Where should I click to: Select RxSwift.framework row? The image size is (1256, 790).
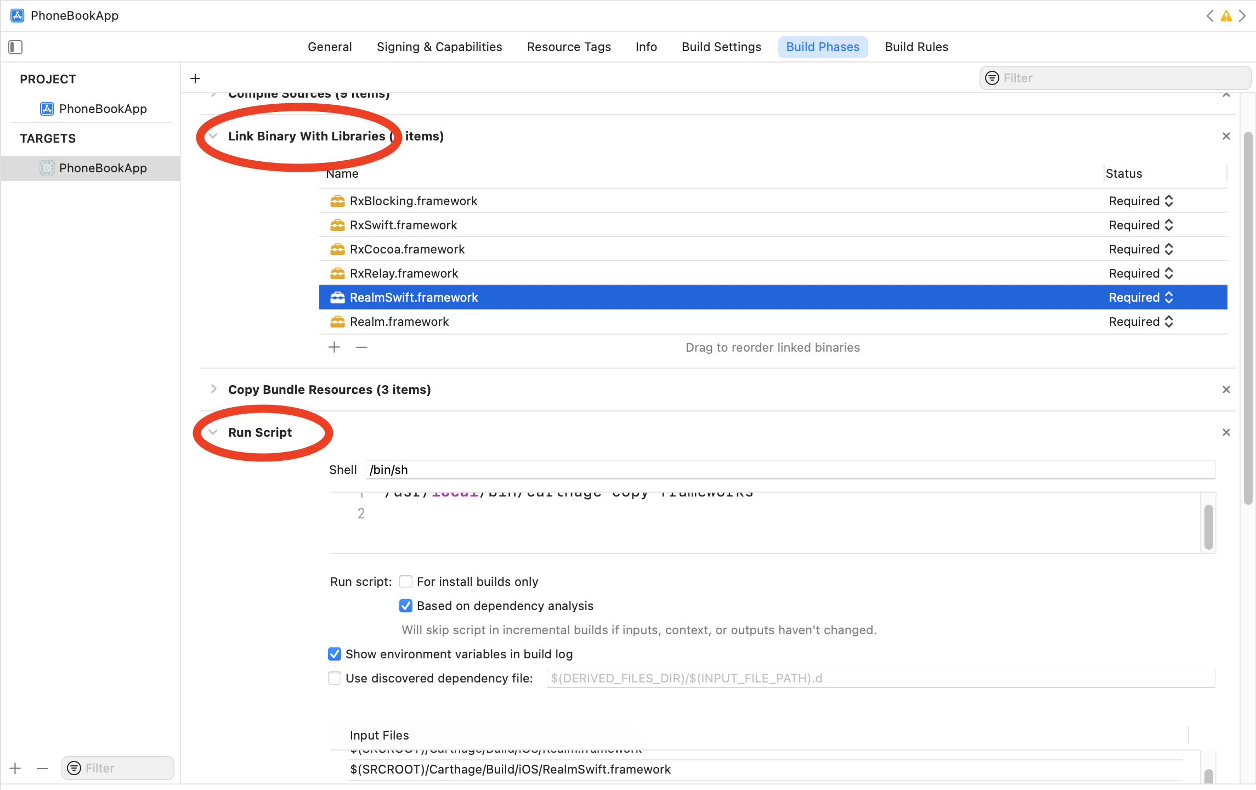tap(773, 225)
